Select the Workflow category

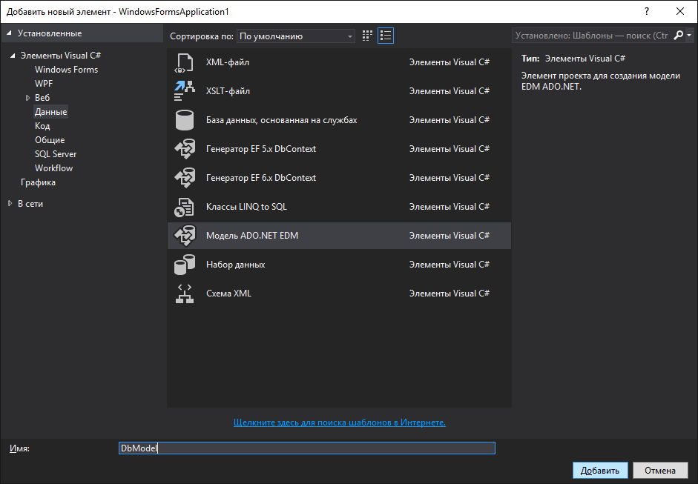pyautogui.click(x=54, y=168)
